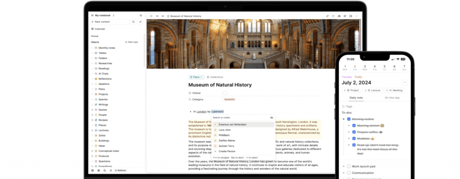Open the Place type dropdown
Viewport: 460px width, 179px height.
pyautogui.click(x=196, y=77)
